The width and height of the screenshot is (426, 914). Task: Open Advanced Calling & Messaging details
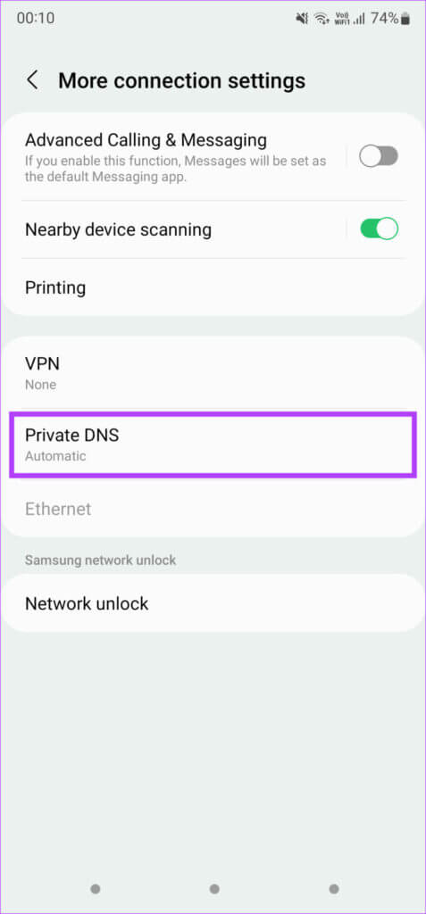coord(174,157)
